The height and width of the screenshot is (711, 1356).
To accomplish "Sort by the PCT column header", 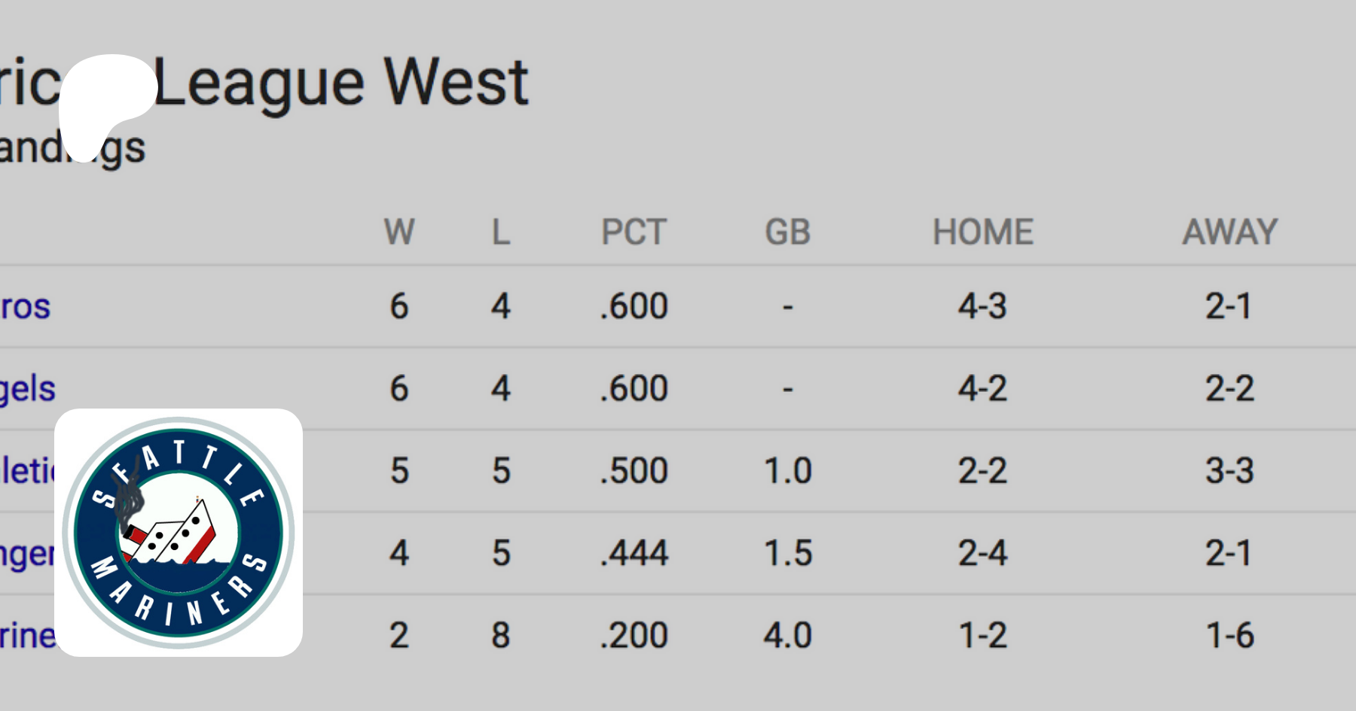I will (634, 232).
